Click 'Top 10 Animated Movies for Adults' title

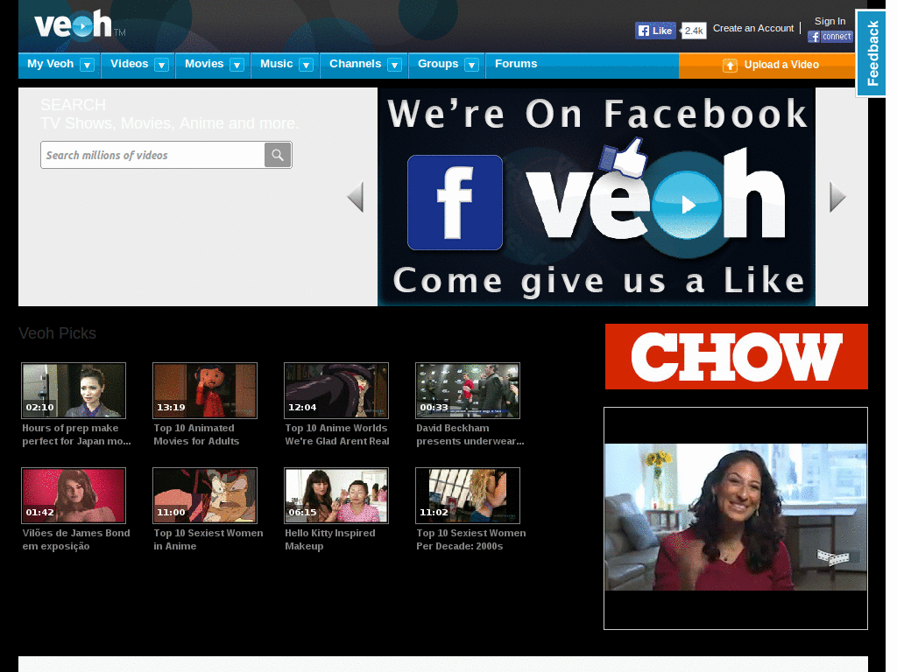click(196, 434)
